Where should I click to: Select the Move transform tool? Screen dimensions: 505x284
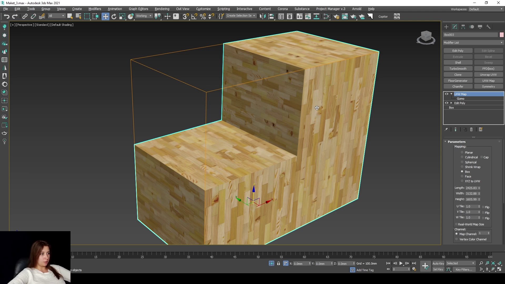point(105,16)
